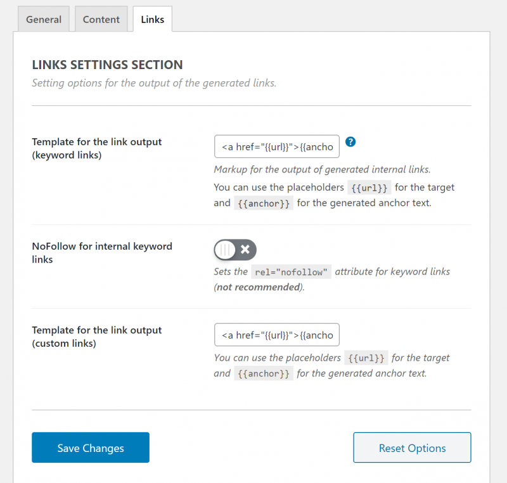
Task: Save Changes to the links settings
Action: (91, 448)
